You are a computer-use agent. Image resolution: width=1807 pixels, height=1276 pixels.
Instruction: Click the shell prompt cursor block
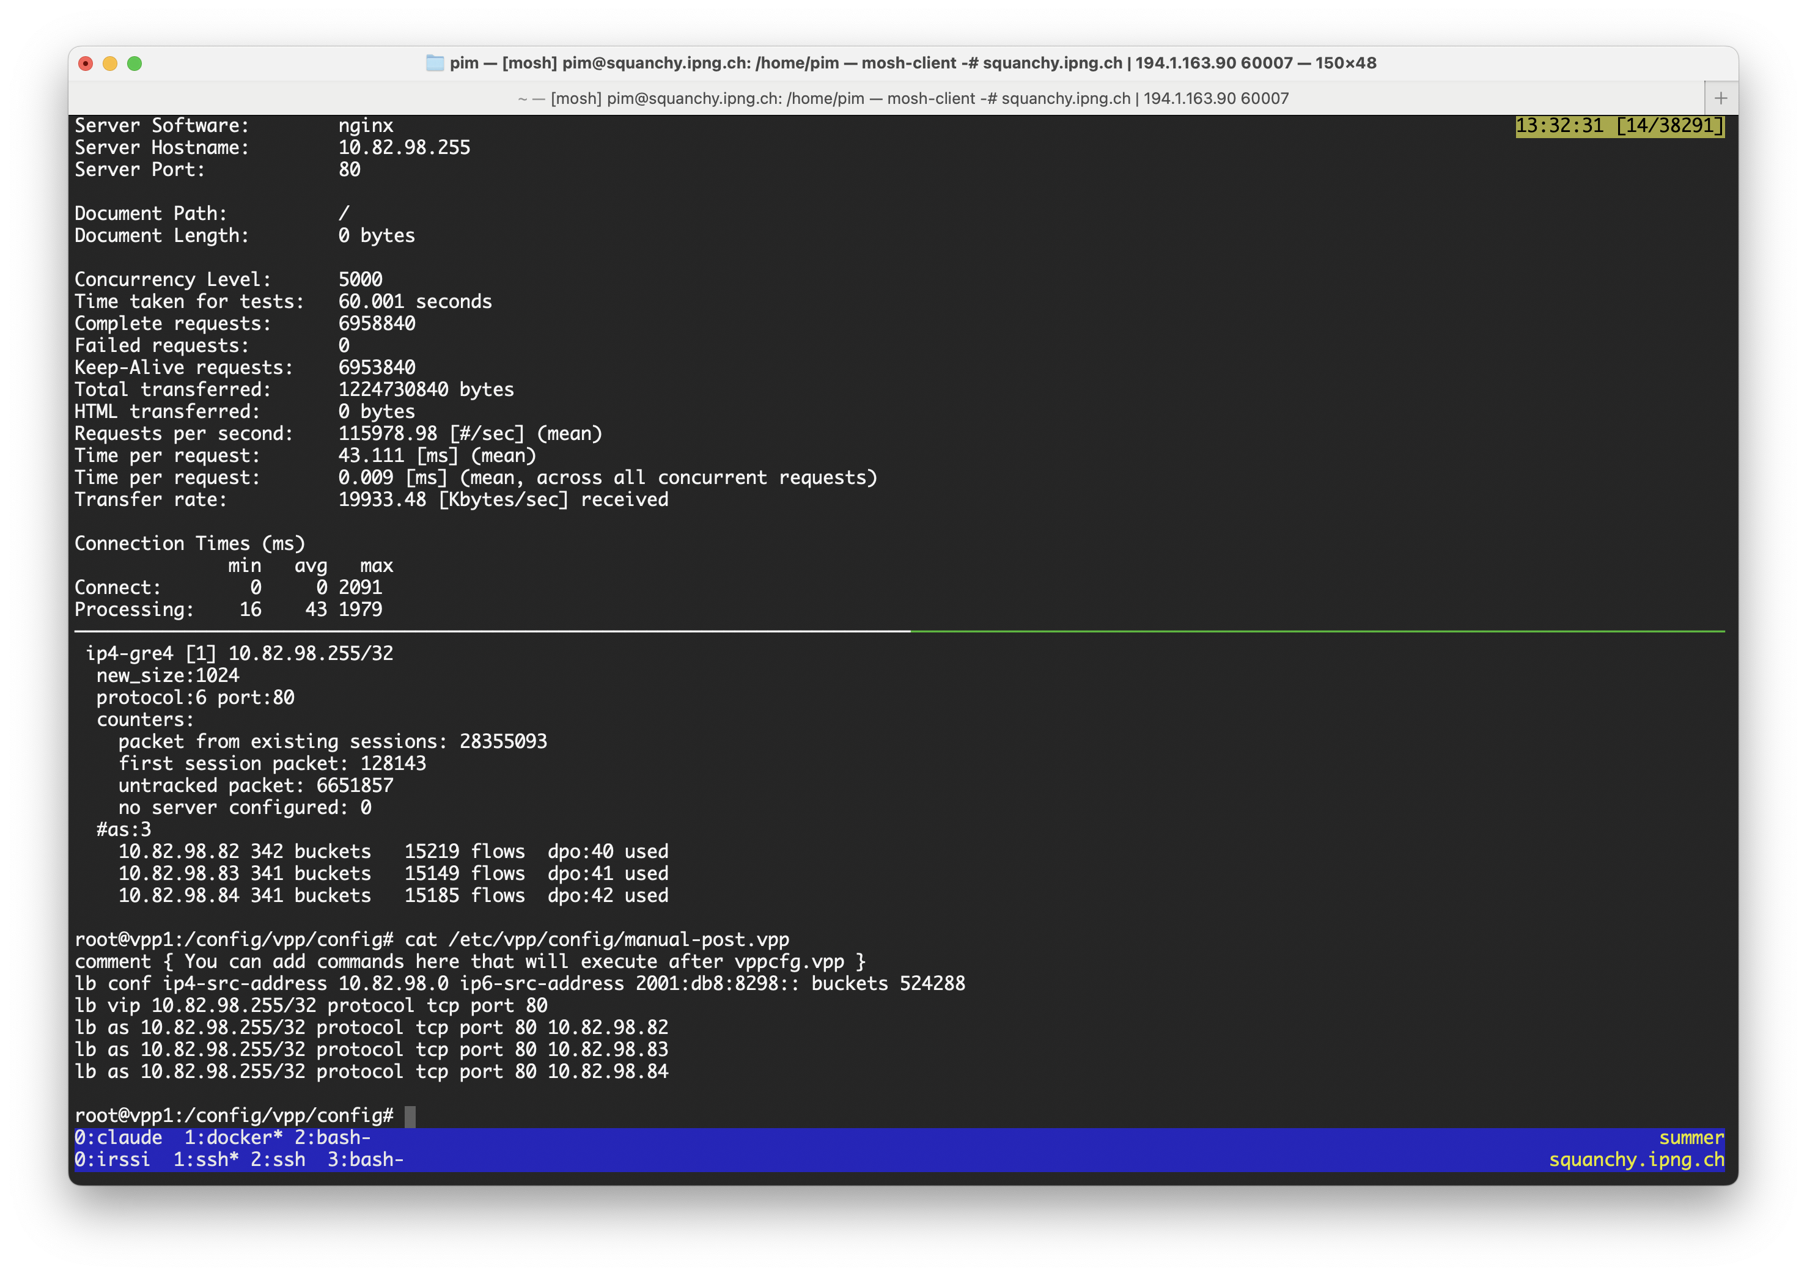pos(410,1115)
